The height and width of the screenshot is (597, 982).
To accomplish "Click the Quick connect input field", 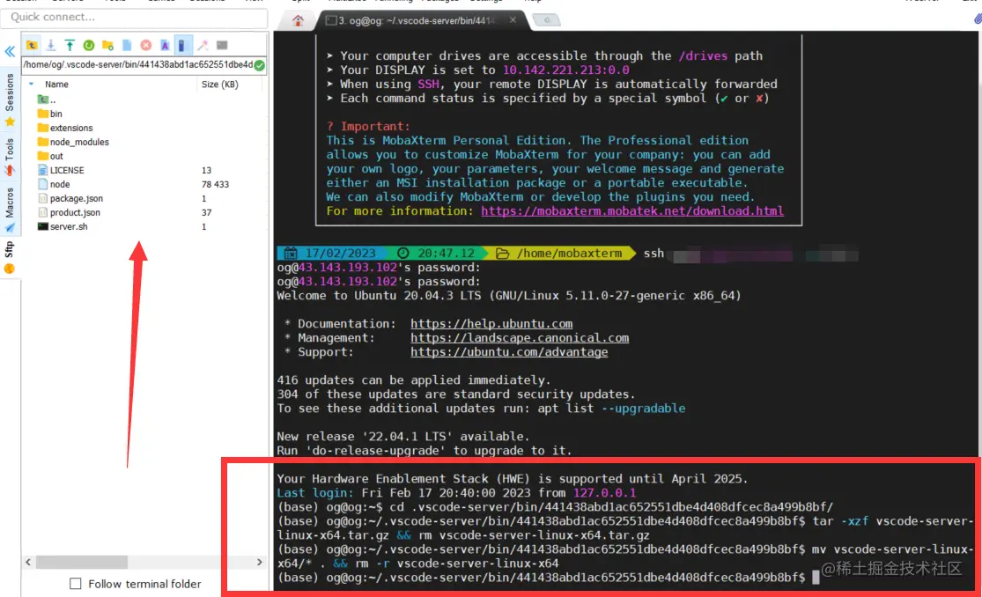I will click(x=134, y=17).
